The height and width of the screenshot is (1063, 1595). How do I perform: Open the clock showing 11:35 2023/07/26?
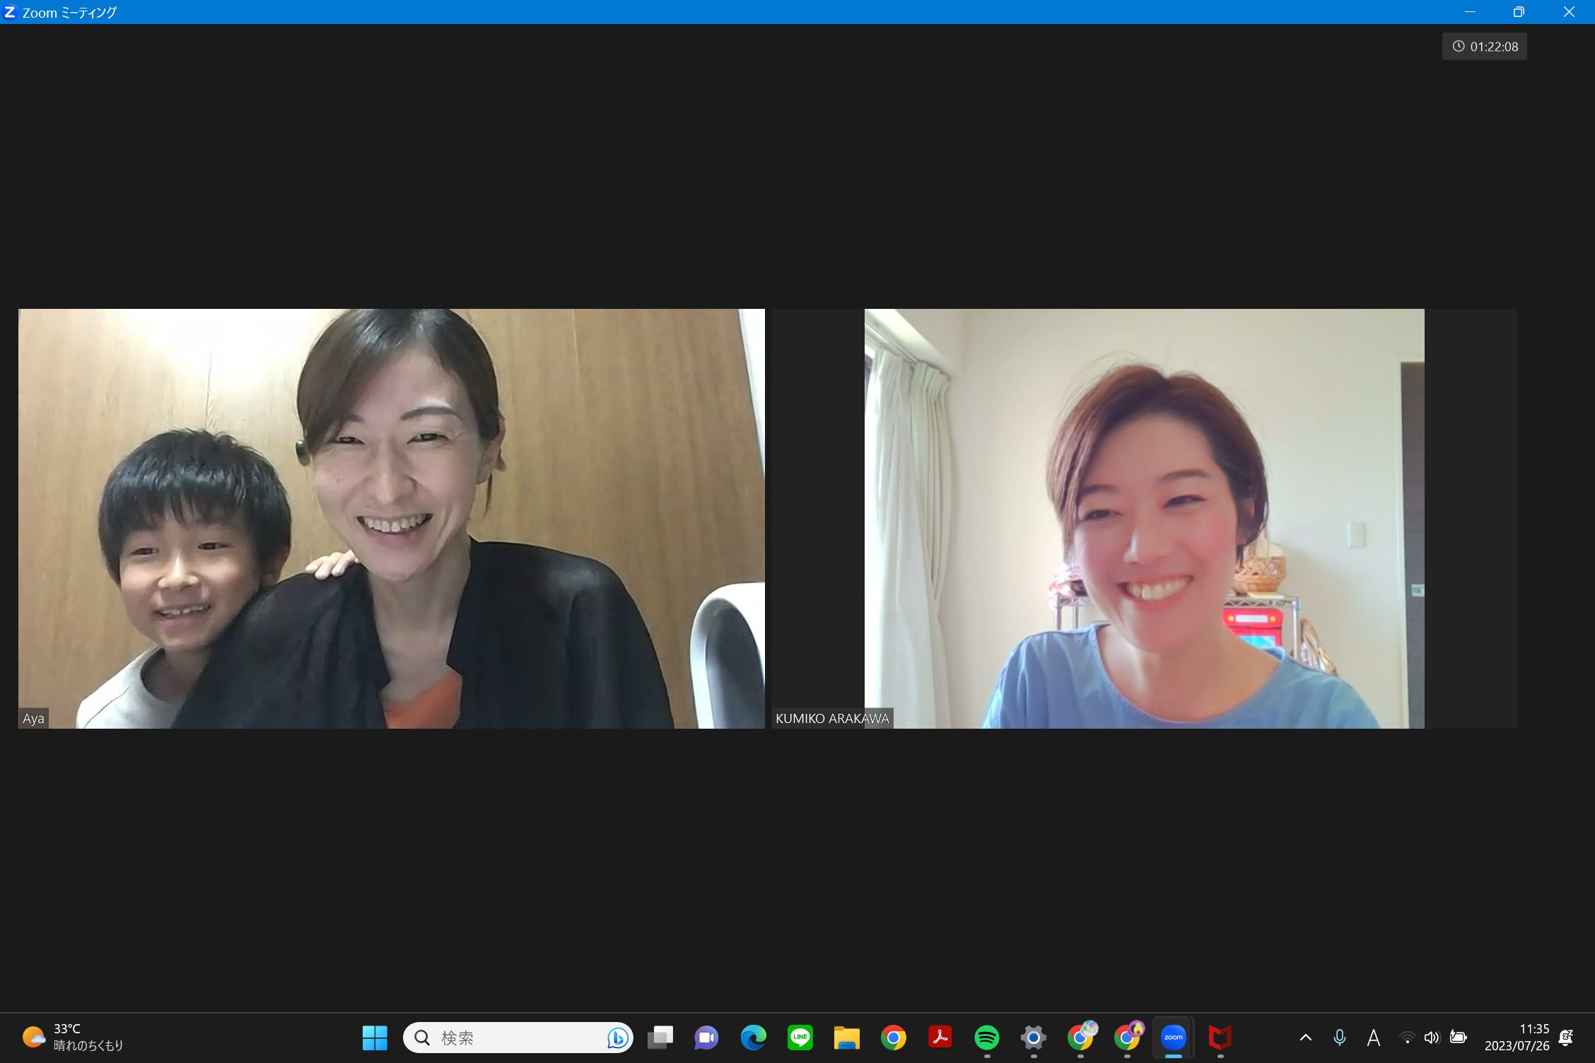[1517, 1038]
